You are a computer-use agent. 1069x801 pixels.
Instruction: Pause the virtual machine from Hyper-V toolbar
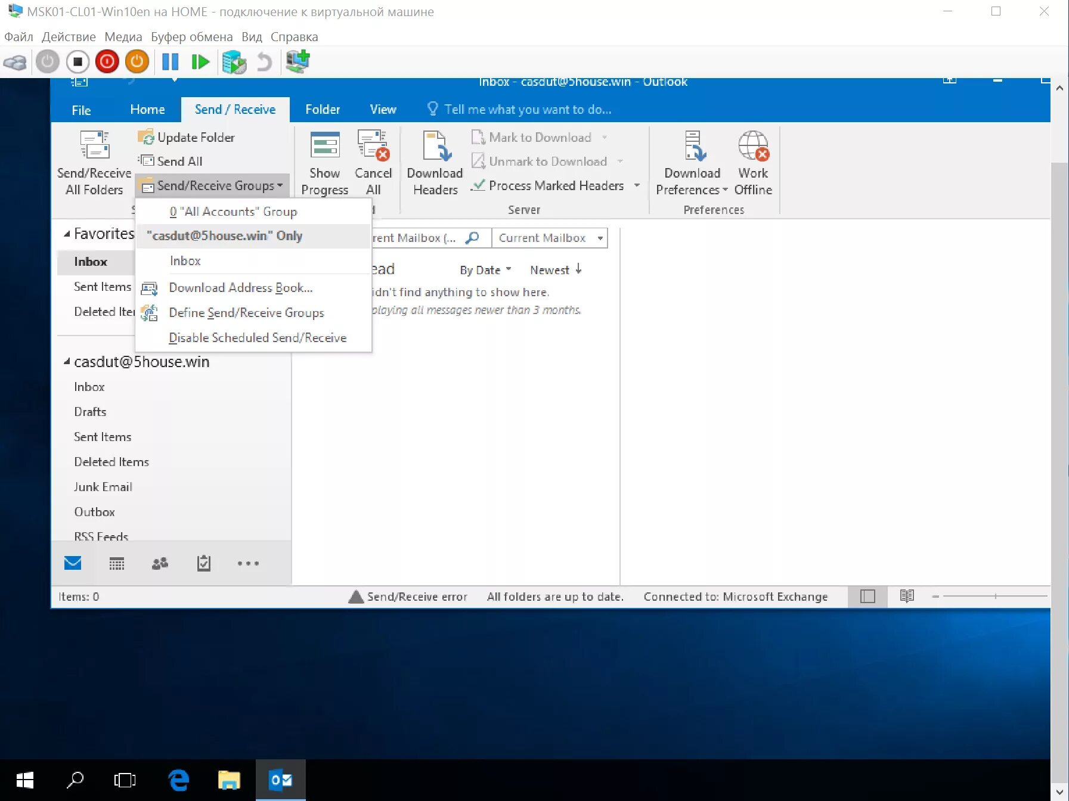pyautogui.click(x=169, y=61)
